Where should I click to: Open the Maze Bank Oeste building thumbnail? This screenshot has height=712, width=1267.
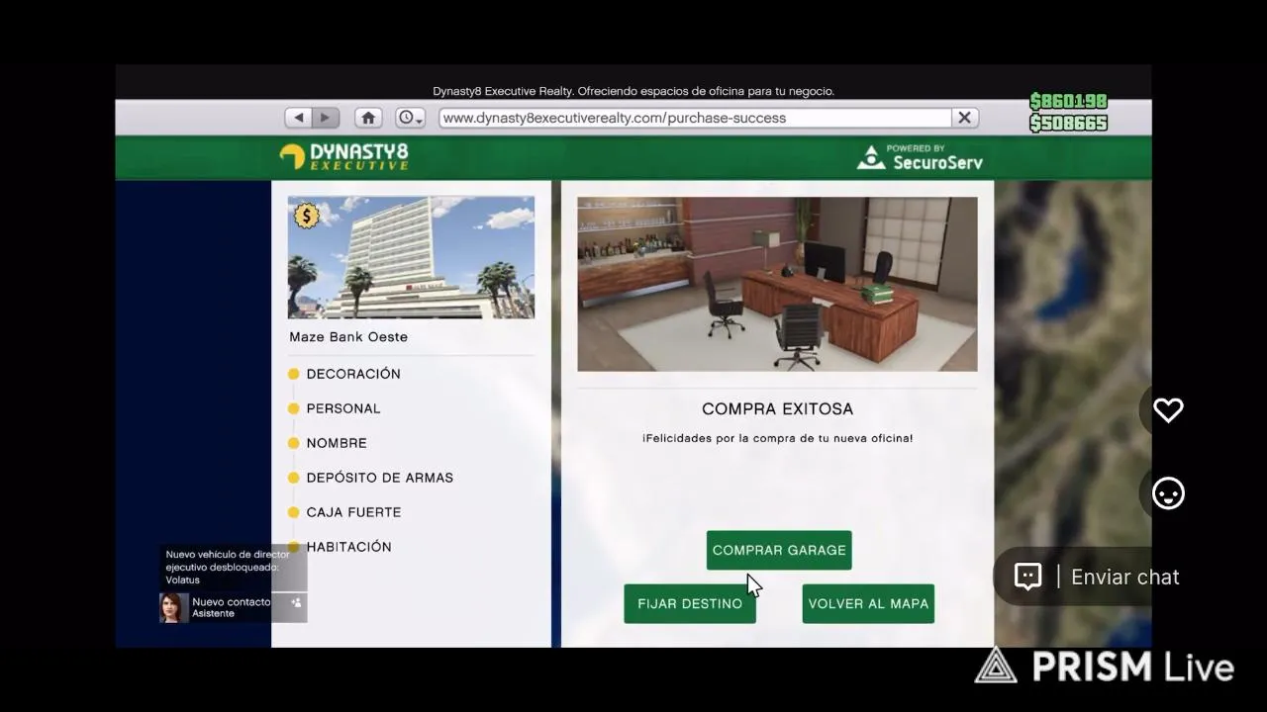pos(411,257)
